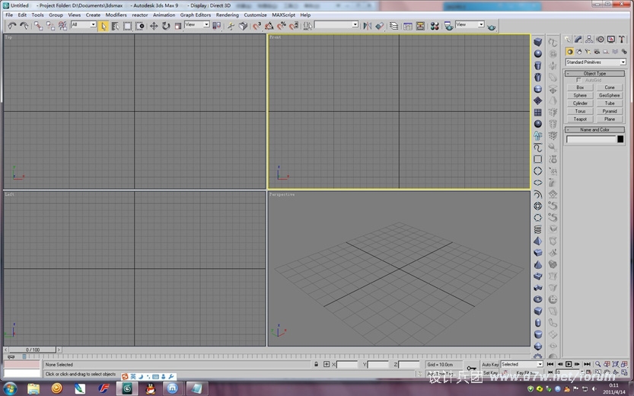Activate the Select Object arrow tool
Viewport: 634px width, 396px height.
point(103,27)
